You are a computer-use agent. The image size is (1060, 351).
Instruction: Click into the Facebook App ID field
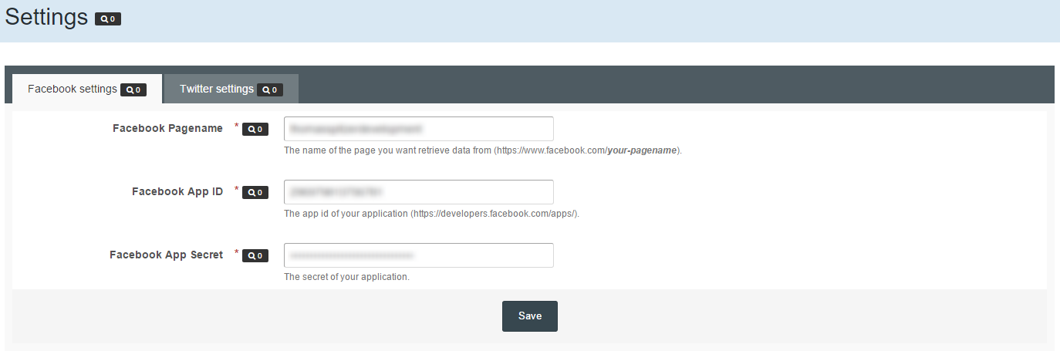pyautogui.click(x=418, y=192)
